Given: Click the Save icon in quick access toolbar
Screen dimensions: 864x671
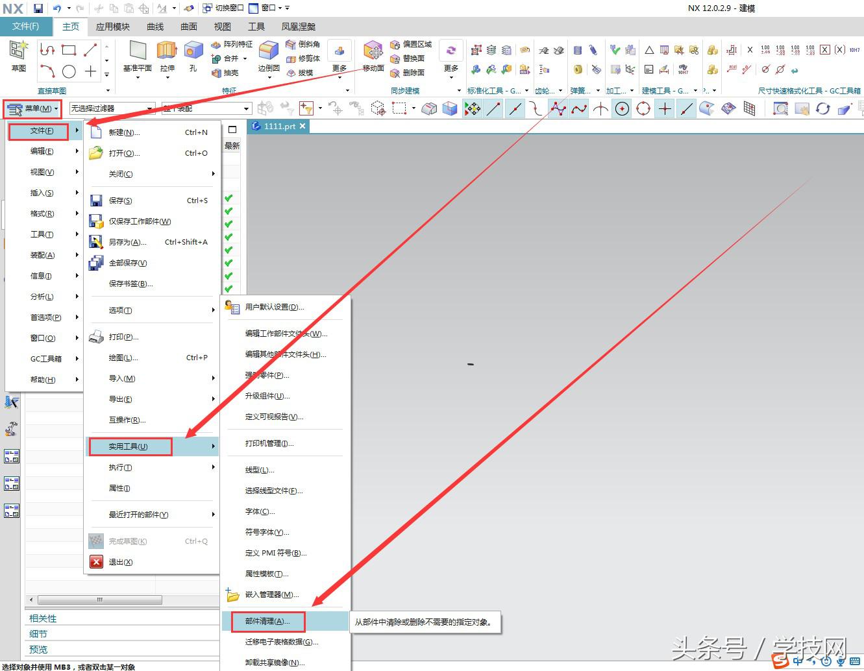Looking at the screenshot, I should coord(38,8).
